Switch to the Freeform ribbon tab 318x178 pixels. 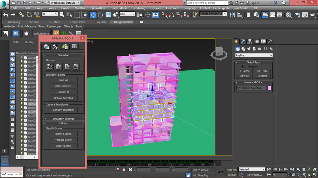pyautogui.click(x=33, y=22)
